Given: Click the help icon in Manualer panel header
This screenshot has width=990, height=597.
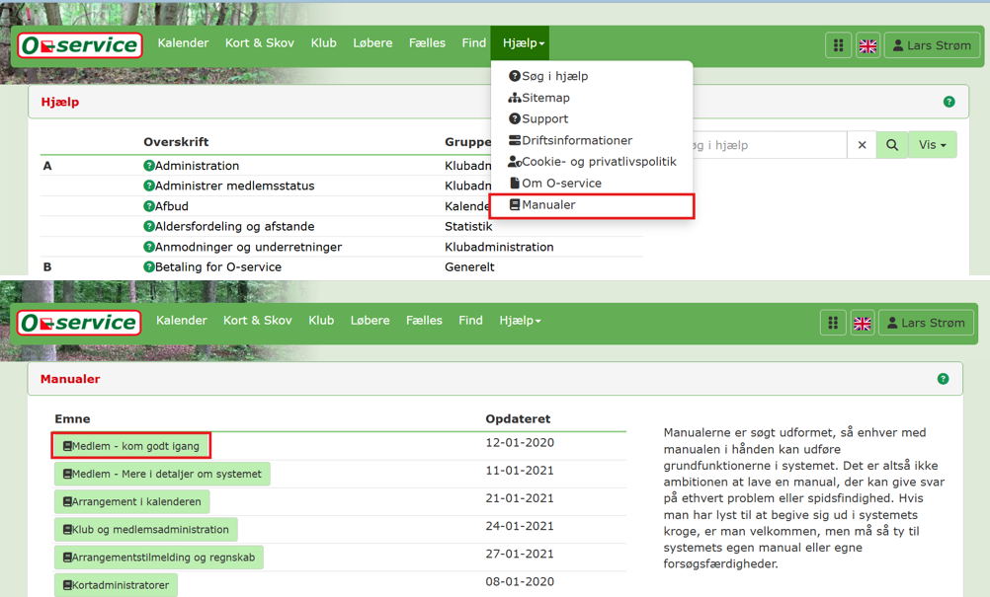Looking at the screenshot, I should (x=943, y=379).
